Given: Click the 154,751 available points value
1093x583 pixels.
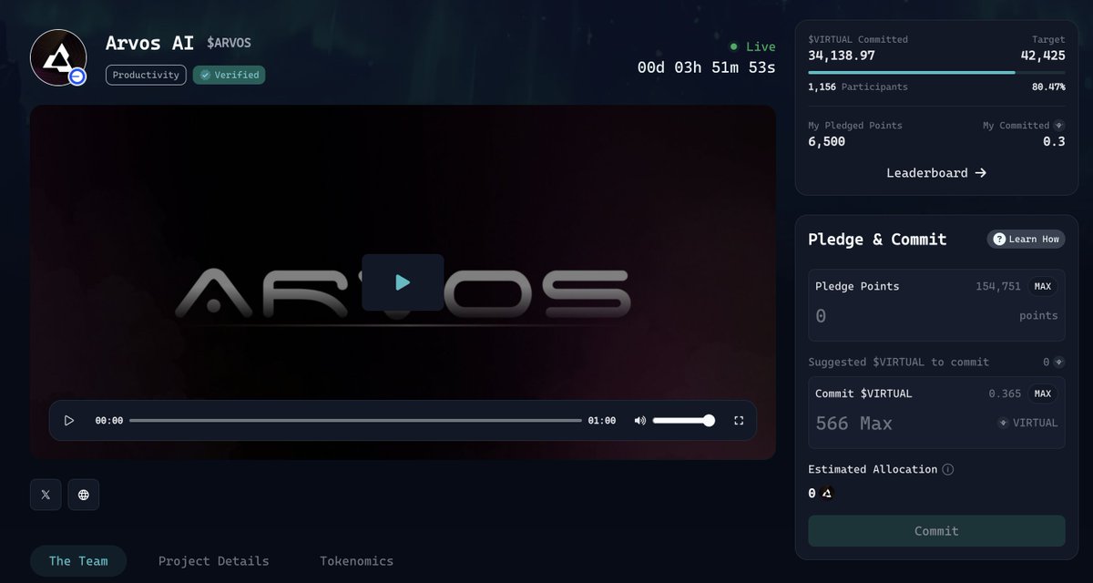Looking at the screenshot, I should (998, 286).
